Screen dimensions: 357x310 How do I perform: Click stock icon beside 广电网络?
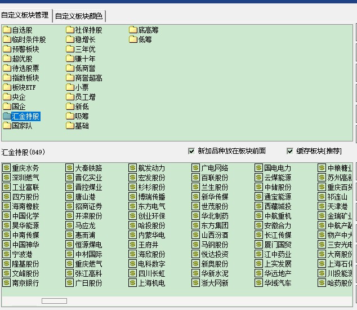coord(196,168)
